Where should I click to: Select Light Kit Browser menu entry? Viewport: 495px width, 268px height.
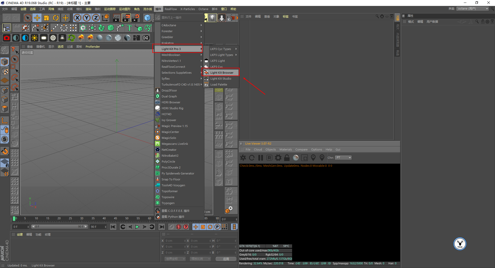tap(221, 73)
